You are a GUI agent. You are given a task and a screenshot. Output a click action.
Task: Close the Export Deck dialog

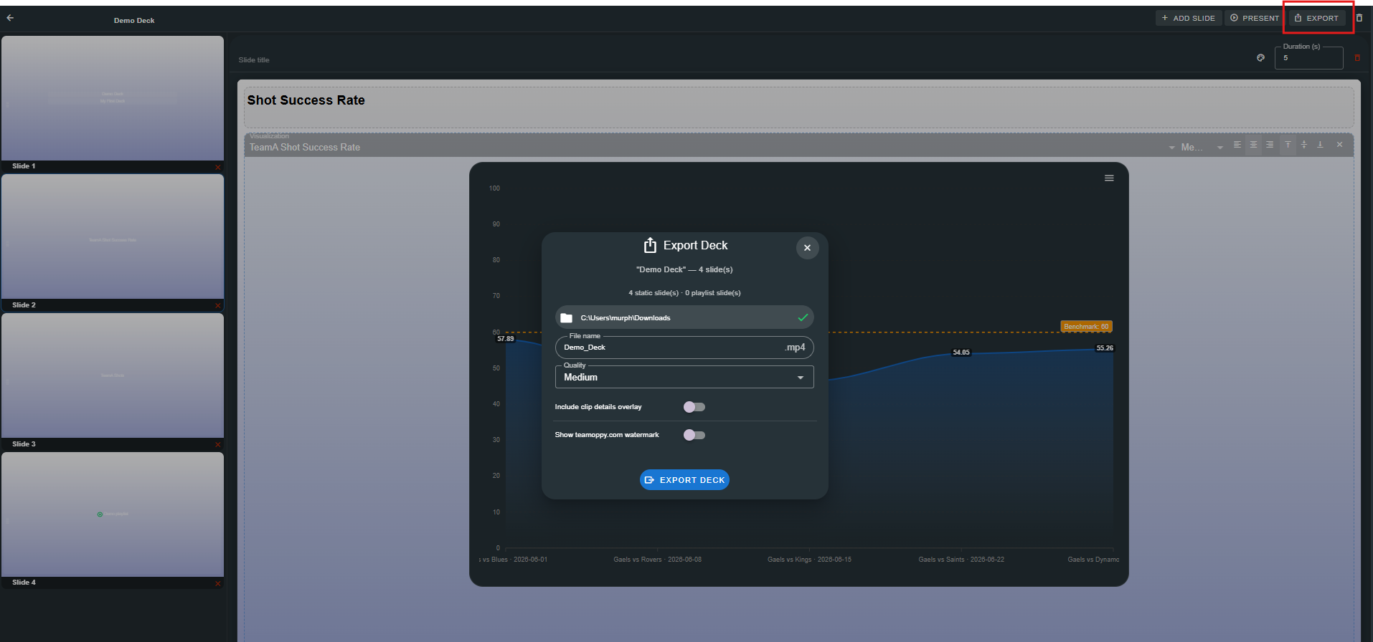click(x=807, y=248)
